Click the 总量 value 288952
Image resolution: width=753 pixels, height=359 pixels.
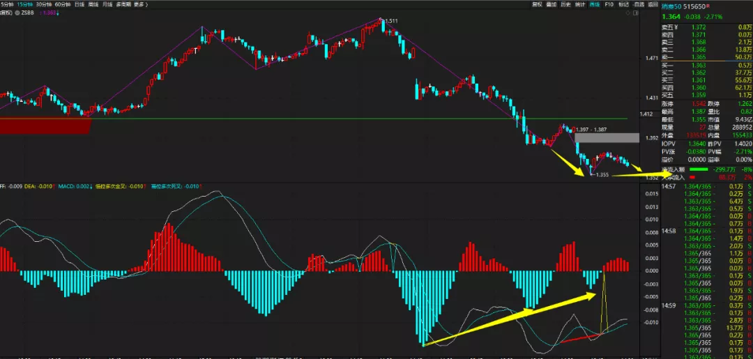(741, 128)
